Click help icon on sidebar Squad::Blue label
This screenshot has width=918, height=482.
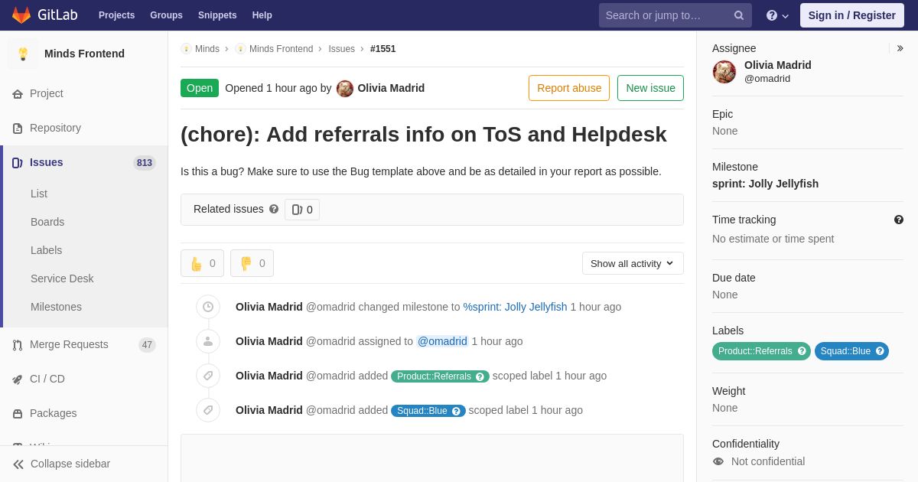coord(880,351)
